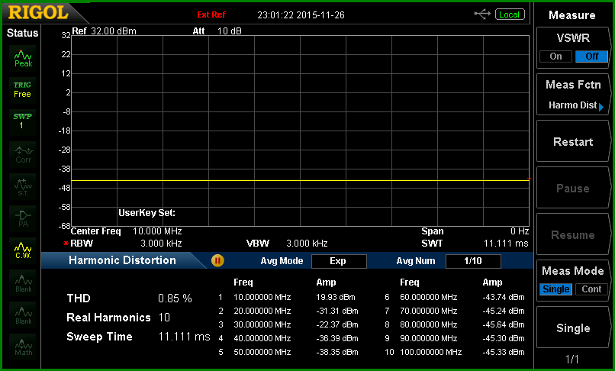Click the red Ext Ref indicator
Viewport: 615px width, 371px height.
point(211,15)
